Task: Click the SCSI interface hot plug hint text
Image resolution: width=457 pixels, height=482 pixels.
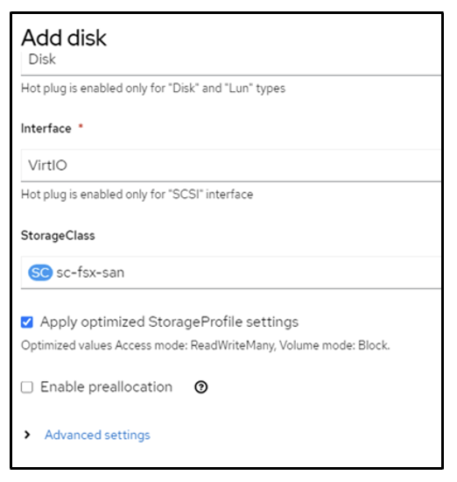Action: (x=137, y=195)
